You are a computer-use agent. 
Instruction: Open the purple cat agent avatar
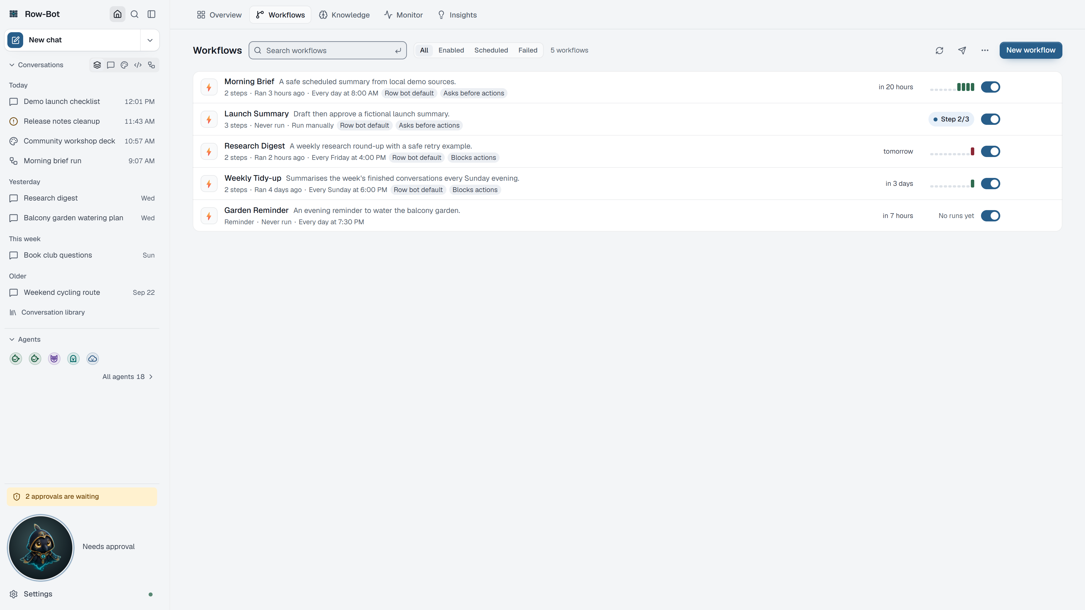tap(54, 359)
